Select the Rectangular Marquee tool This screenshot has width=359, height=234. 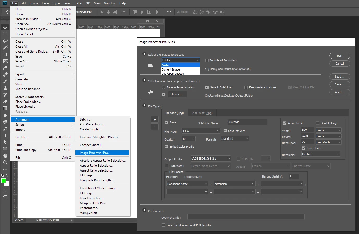tap(5, 34)
